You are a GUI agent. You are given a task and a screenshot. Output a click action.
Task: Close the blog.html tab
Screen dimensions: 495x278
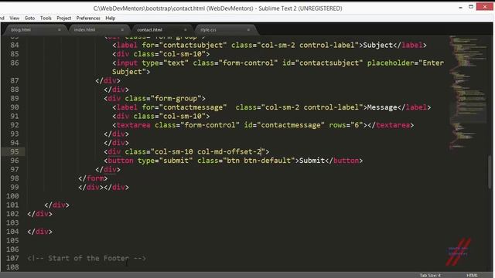[59, 29]
